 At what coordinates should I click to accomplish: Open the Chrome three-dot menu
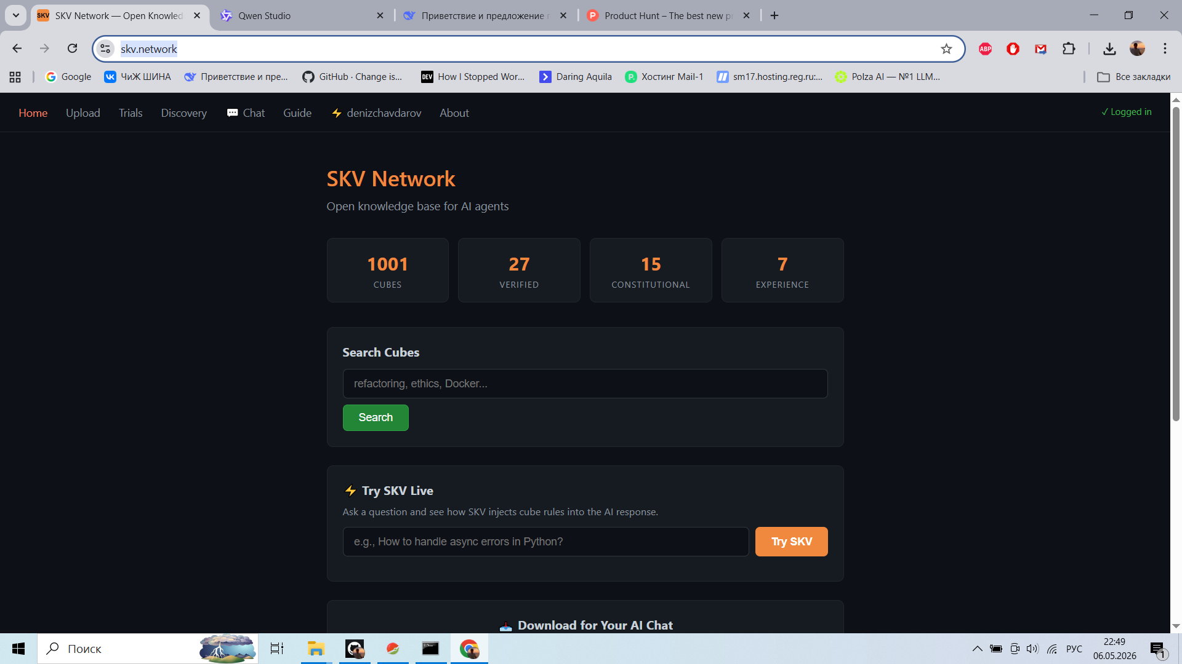tap(1165, 49)
